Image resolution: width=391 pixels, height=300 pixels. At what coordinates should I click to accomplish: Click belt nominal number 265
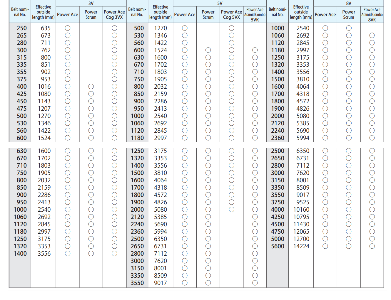click(x=22, y=36)
